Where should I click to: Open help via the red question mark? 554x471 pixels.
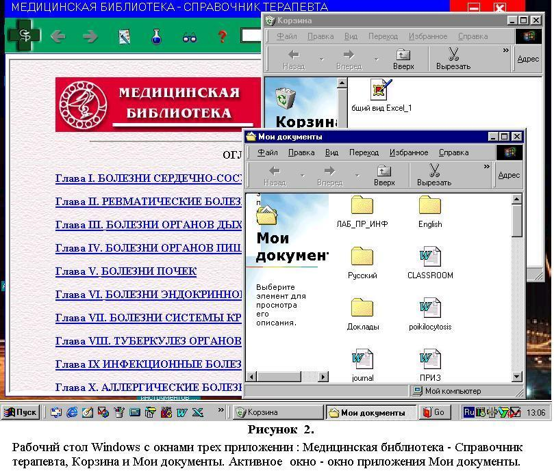pos(223,36)
